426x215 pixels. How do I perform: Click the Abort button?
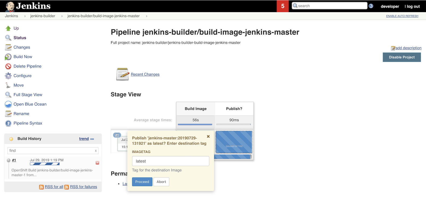pyautogui.click(x=161, y=182)
